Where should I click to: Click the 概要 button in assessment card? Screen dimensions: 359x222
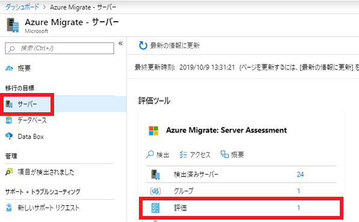pos(232,155)
